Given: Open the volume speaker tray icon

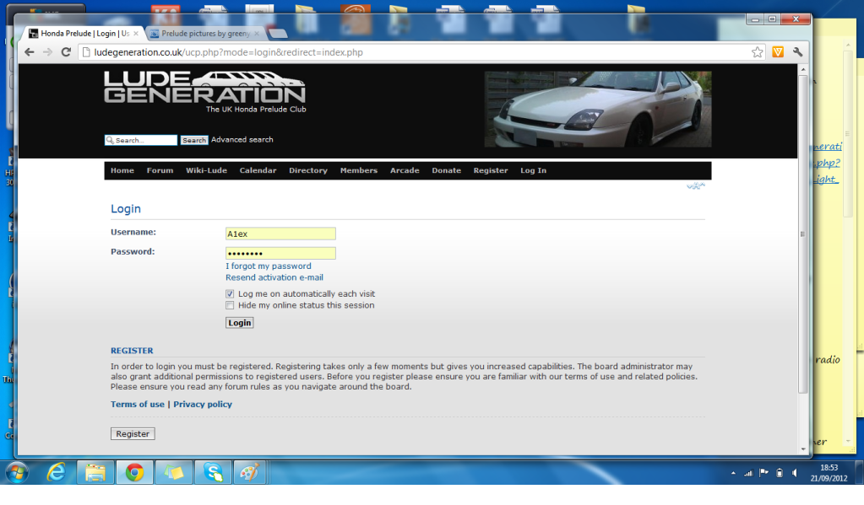Looking at the screenshot, I should click(795, 473).
